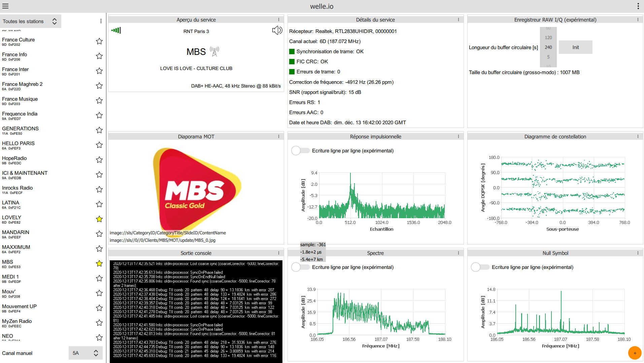Select the France Inter station
Viewport: 644px width, 363px height.
pyautogui.click(x=47, y=71)
